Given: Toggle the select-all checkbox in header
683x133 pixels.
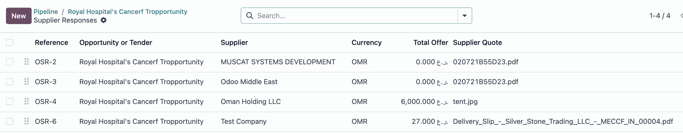Looking at the screenshot, I should point(10,43).
